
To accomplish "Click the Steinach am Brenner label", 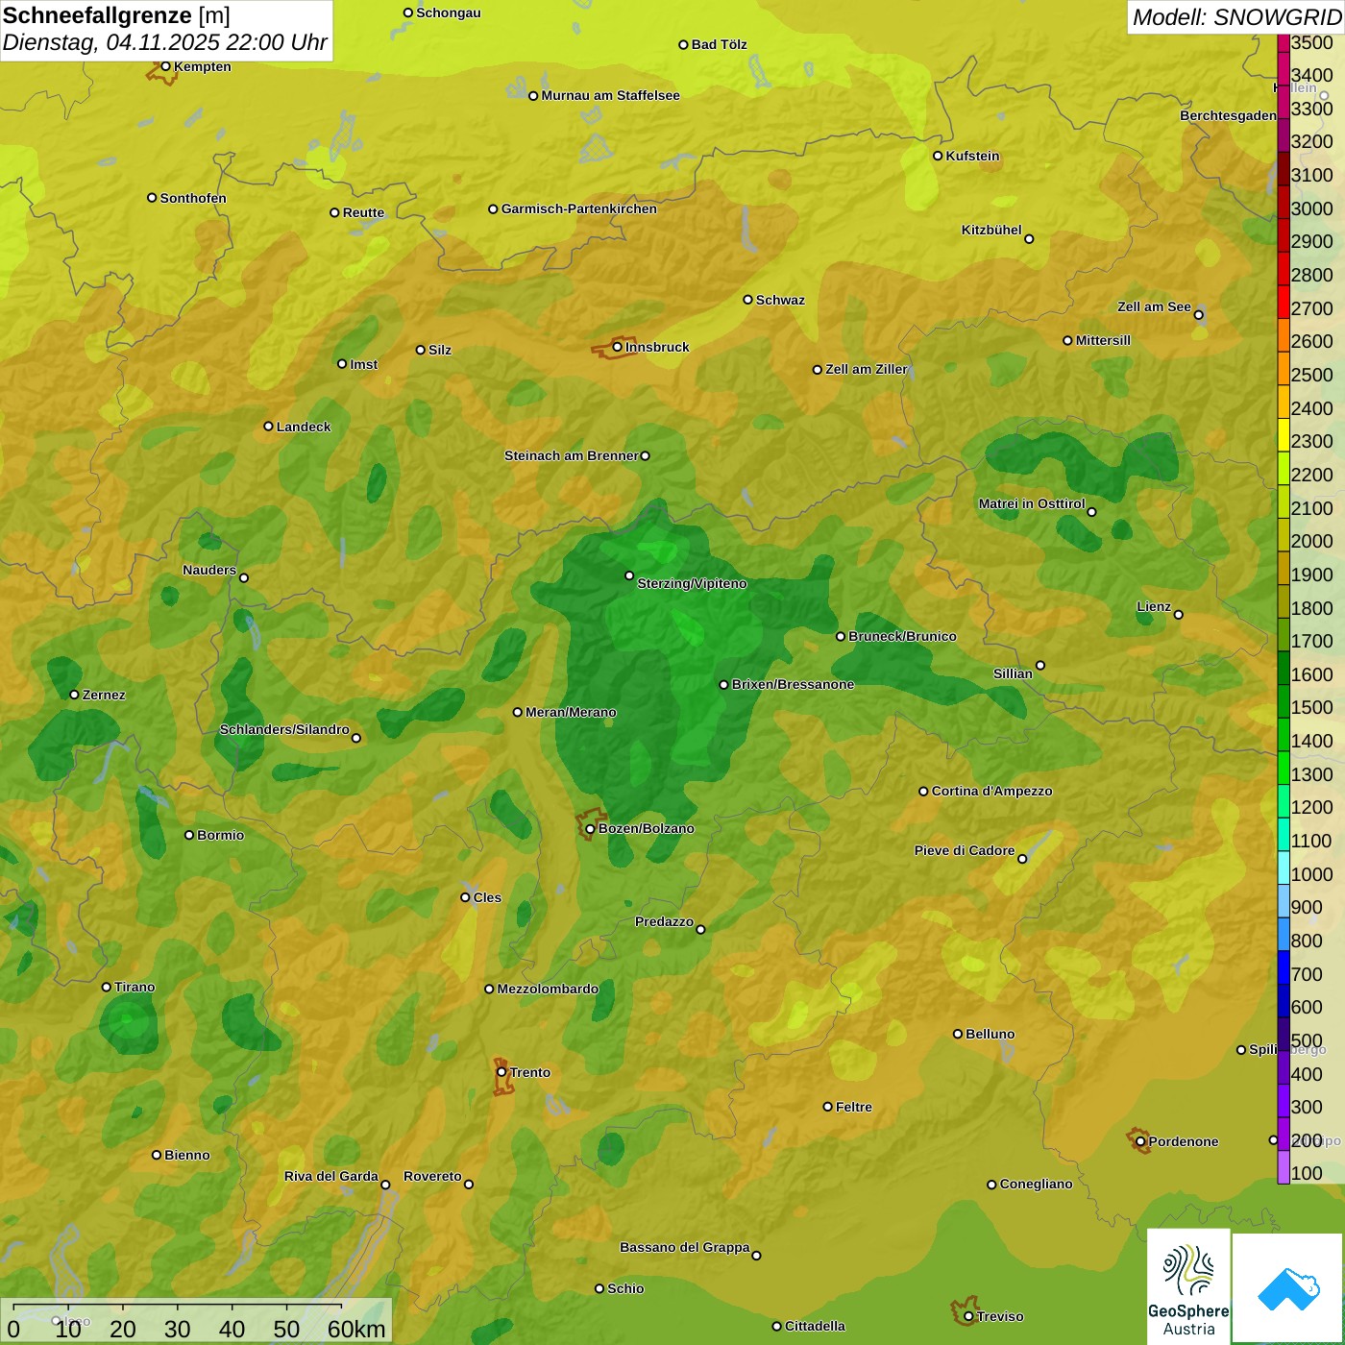I will click(x=572, y=455).
